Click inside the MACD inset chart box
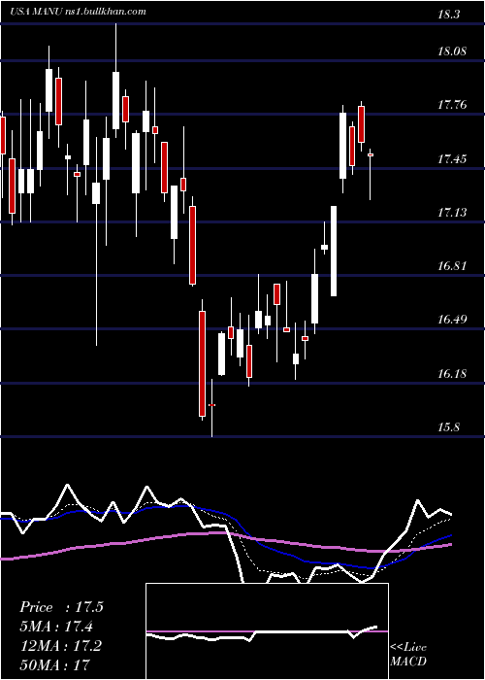 (267, 631)
